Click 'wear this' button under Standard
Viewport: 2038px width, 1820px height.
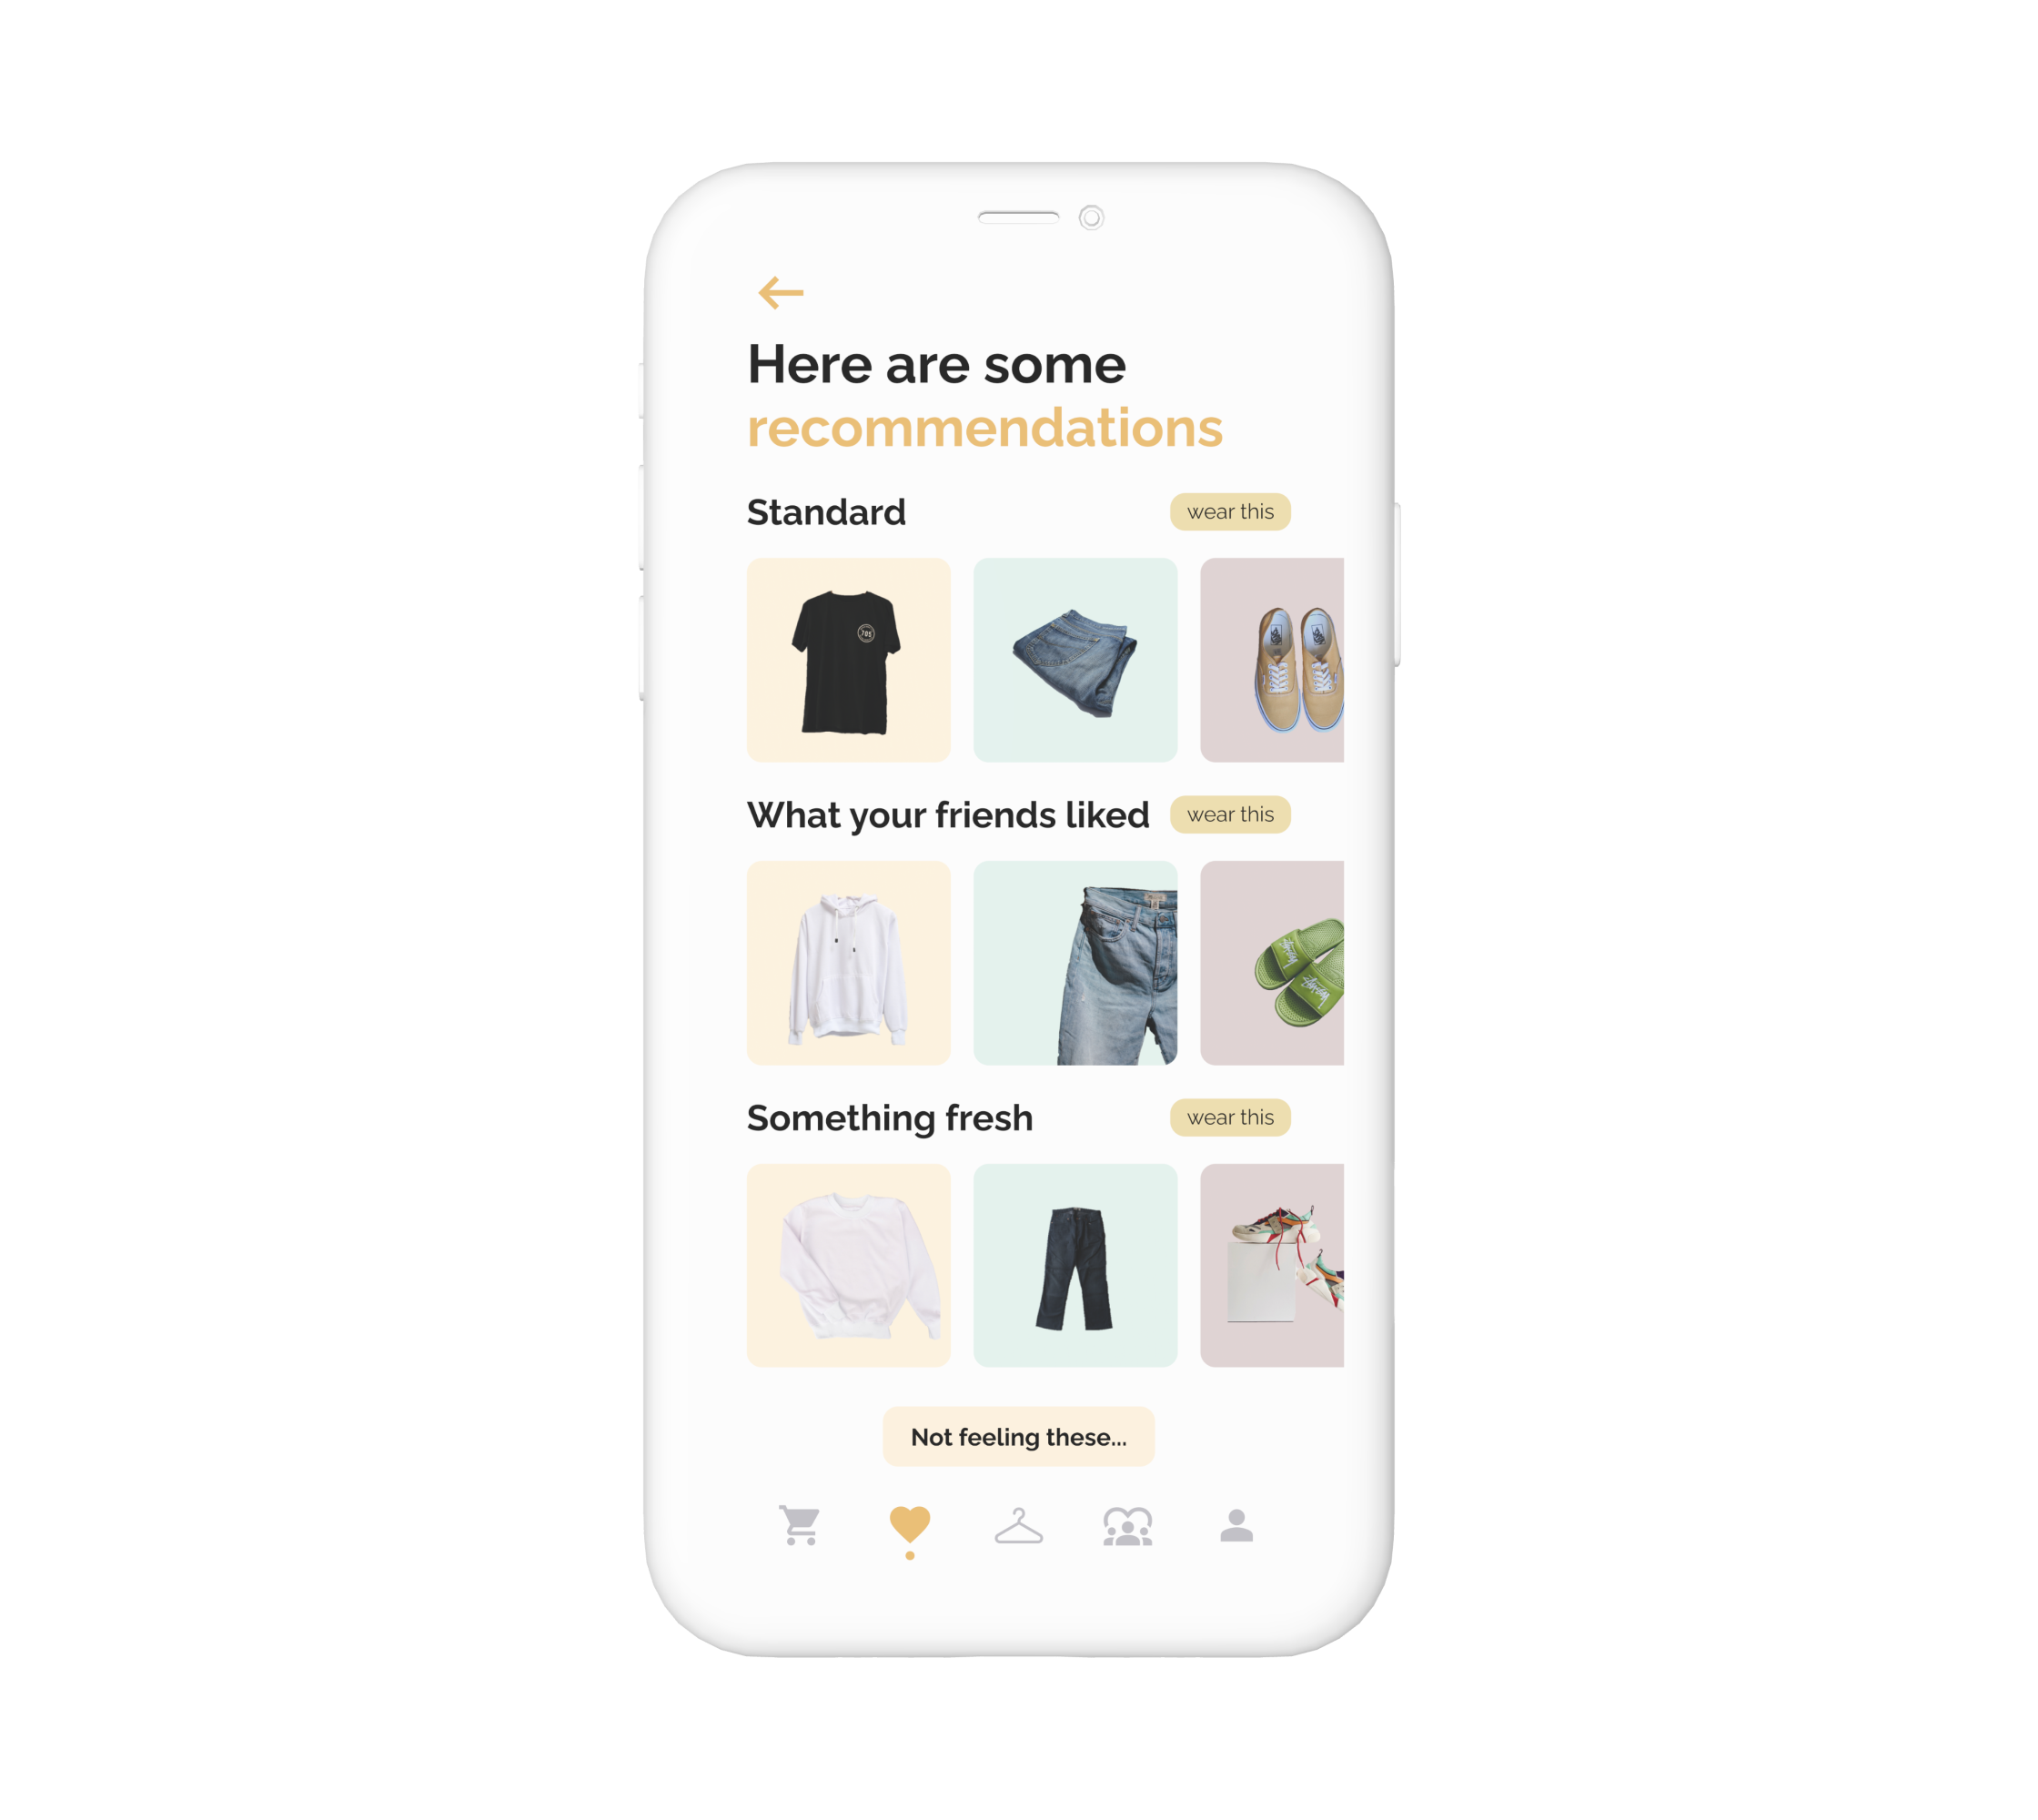(x=1230, y=515)
